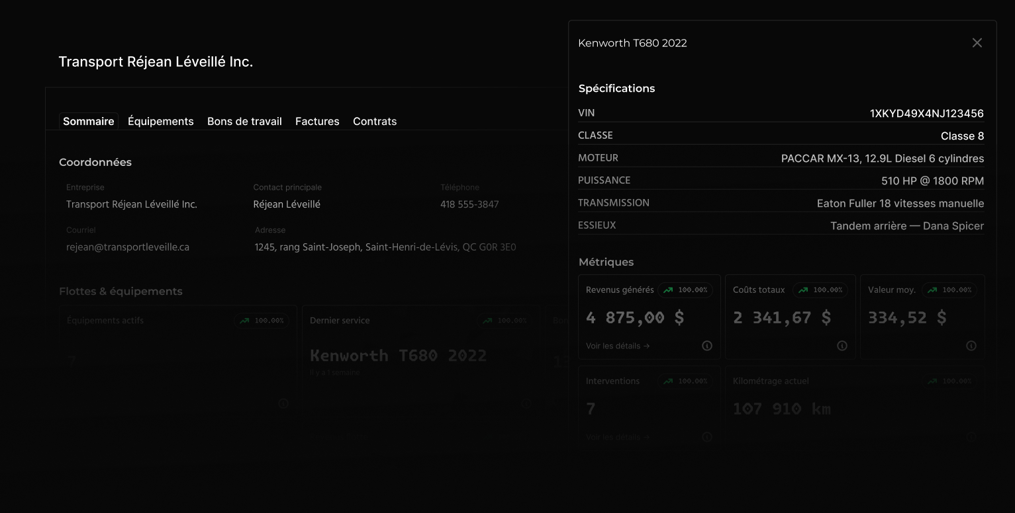
Task: Click trend badge on Kilométrage actuel card
Action: [x=949, y=381]
